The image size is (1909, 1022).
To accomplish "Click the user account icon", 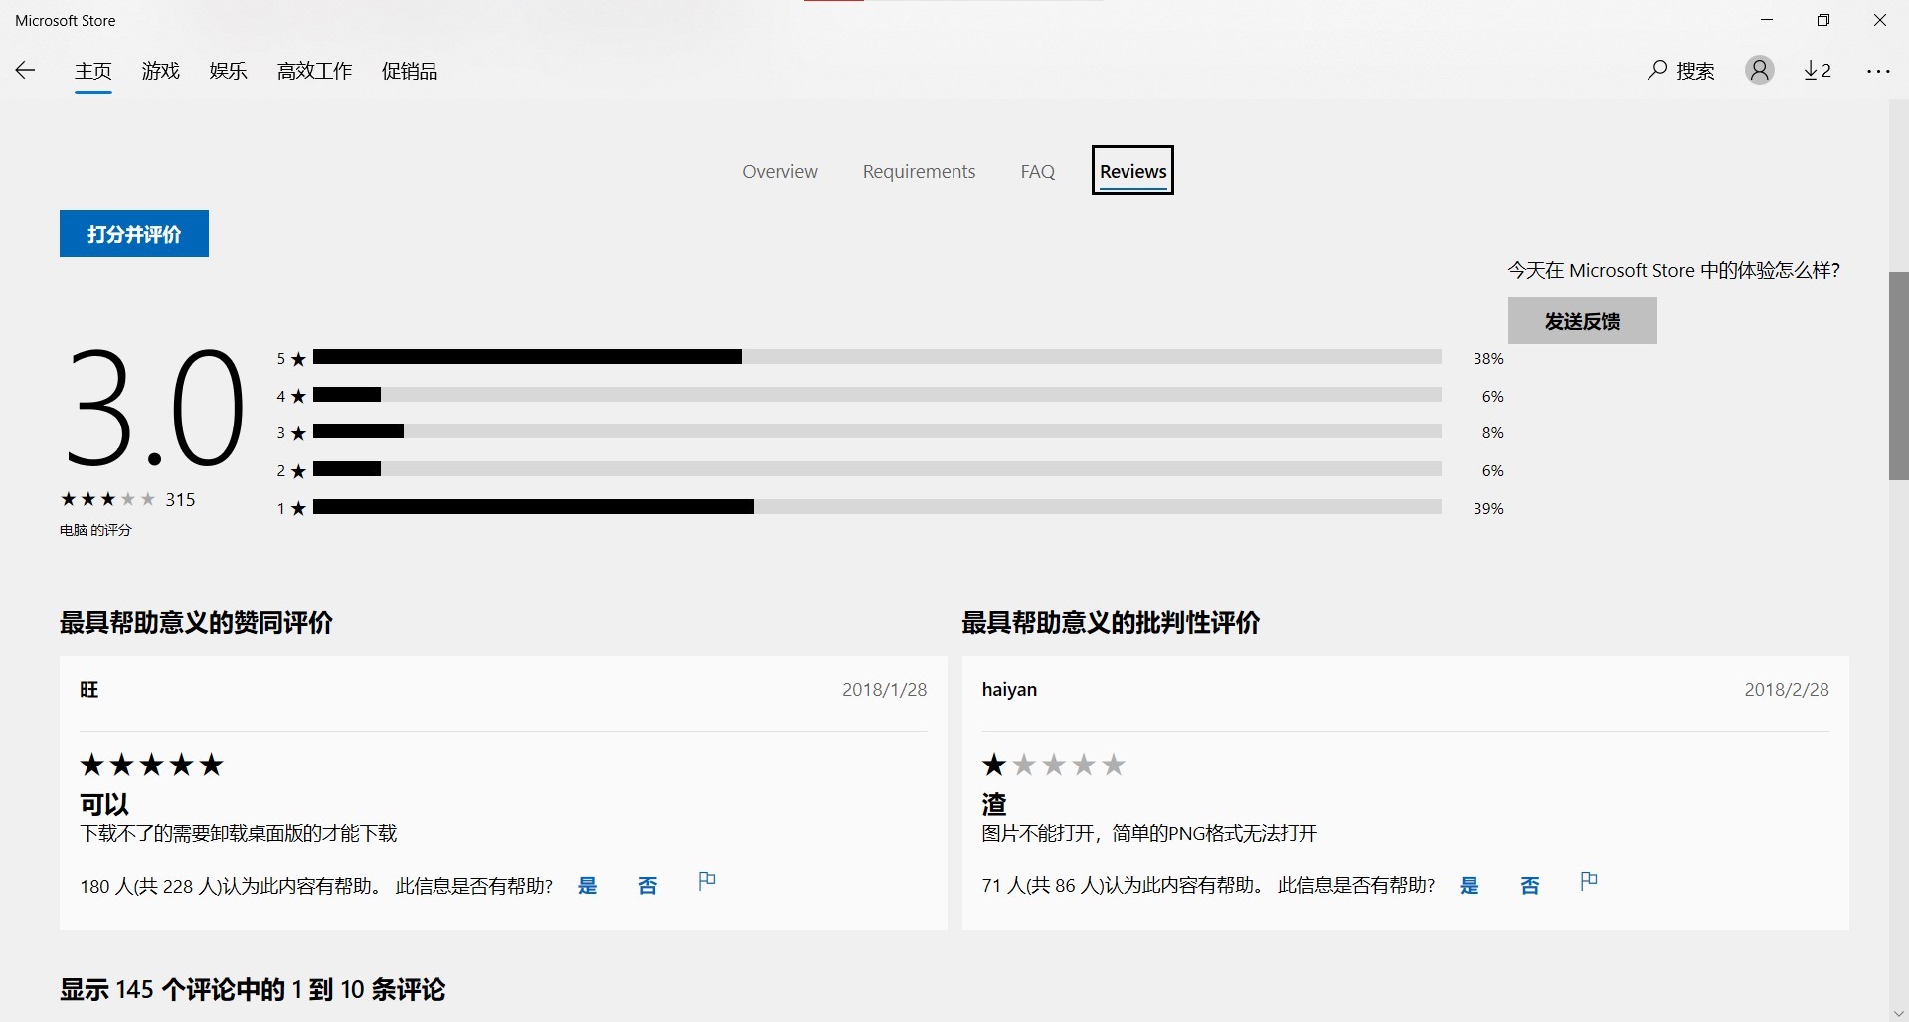I will 1759,70.
